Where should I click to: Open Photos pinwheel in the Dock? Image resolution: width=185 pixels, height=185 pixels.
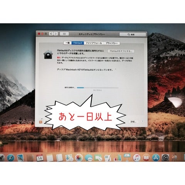coord(79,158)
